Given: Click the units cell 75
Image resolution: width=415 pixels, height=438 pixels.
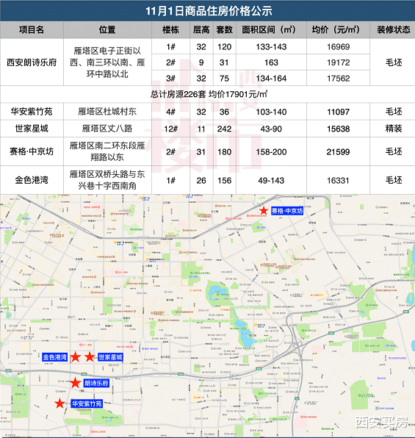Looking at the screenshot, I should (224, 78).
